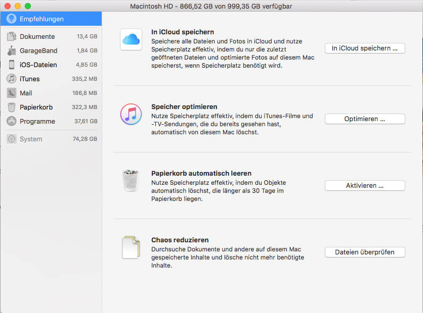Open the Programme category label
This screenshot has width=423, height=313.
[37, 121]
